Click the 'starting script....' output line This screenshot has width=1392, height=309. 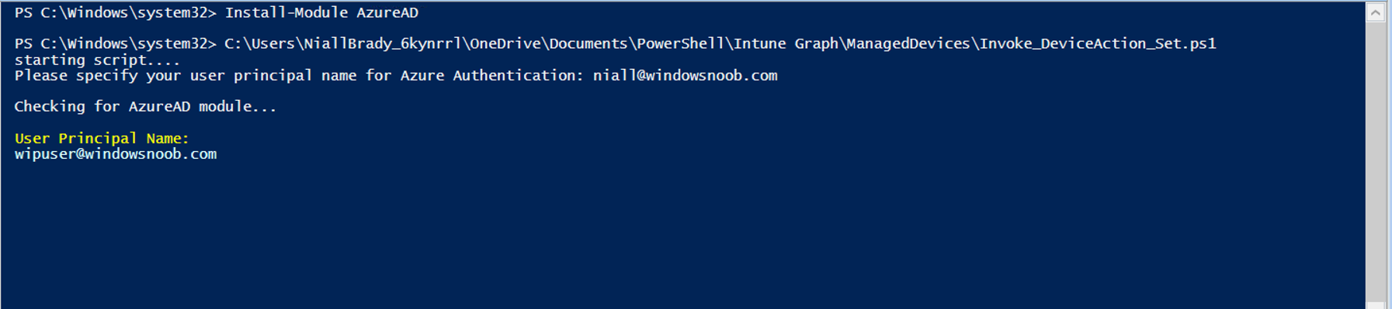pos(97,60)
